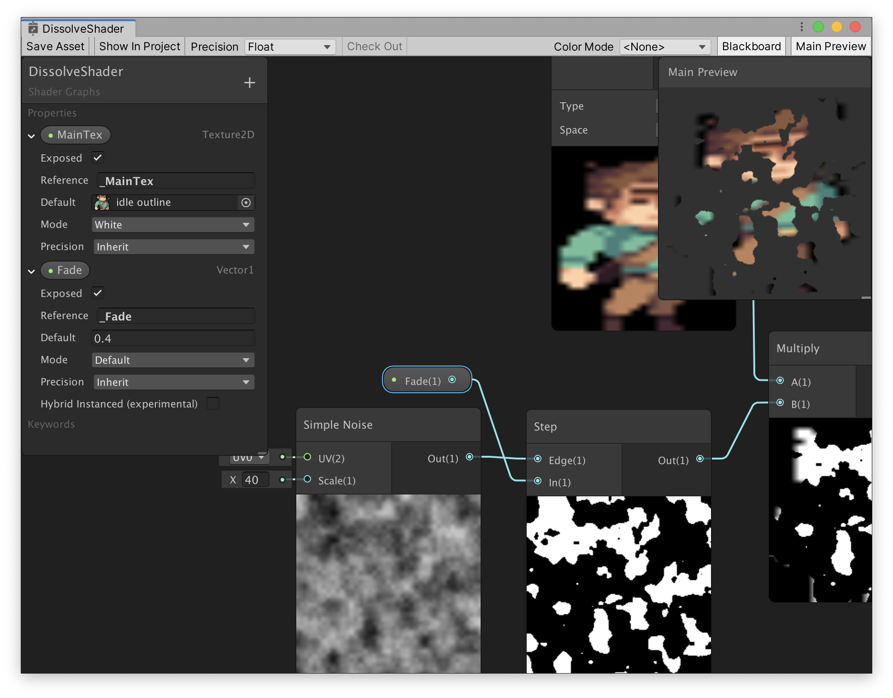Collapse the MainTex property chevron

(x=31, y=136)
